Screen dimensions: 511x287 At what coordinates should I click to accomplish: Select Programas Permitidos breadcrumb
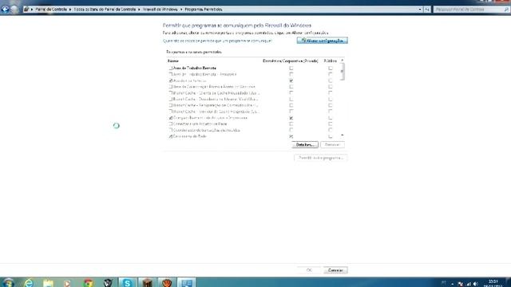(204, 10)
